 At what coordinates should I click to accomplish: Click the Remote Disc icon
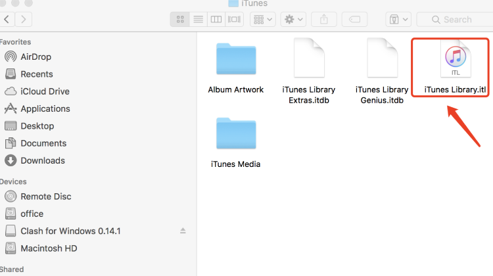[x=11, y=196]
